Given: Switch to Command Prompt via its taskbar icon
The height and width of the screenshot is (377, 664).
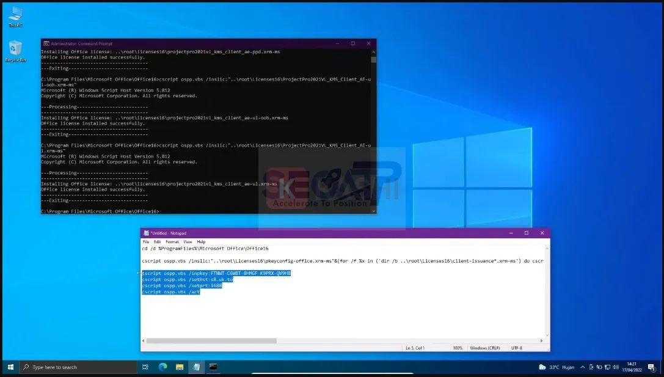Looking at the screenshot, I should point(213,367).
